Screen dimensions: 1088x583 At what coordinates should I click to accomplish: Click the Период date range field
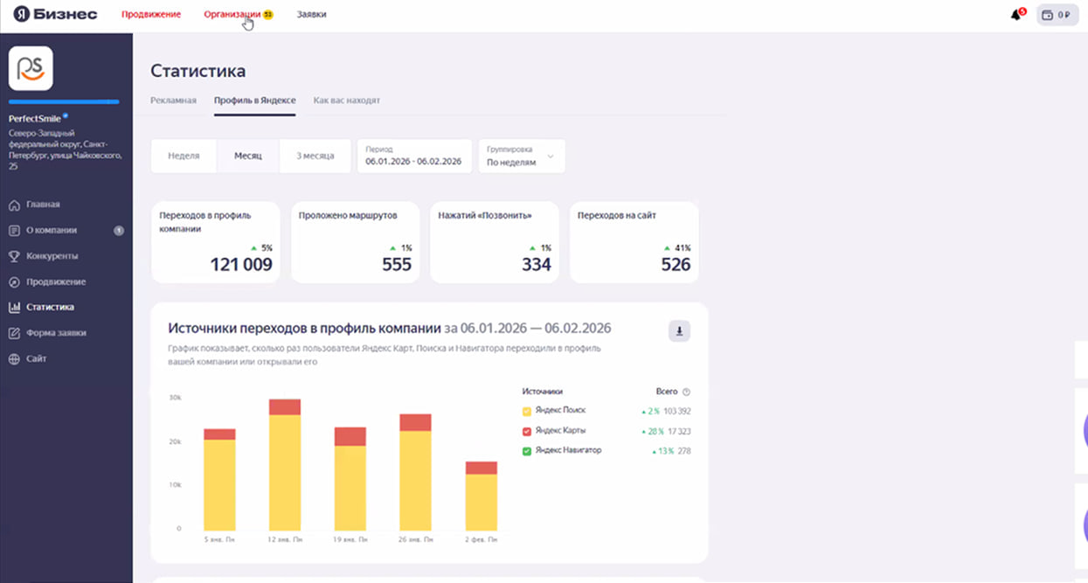coord(414,156)
